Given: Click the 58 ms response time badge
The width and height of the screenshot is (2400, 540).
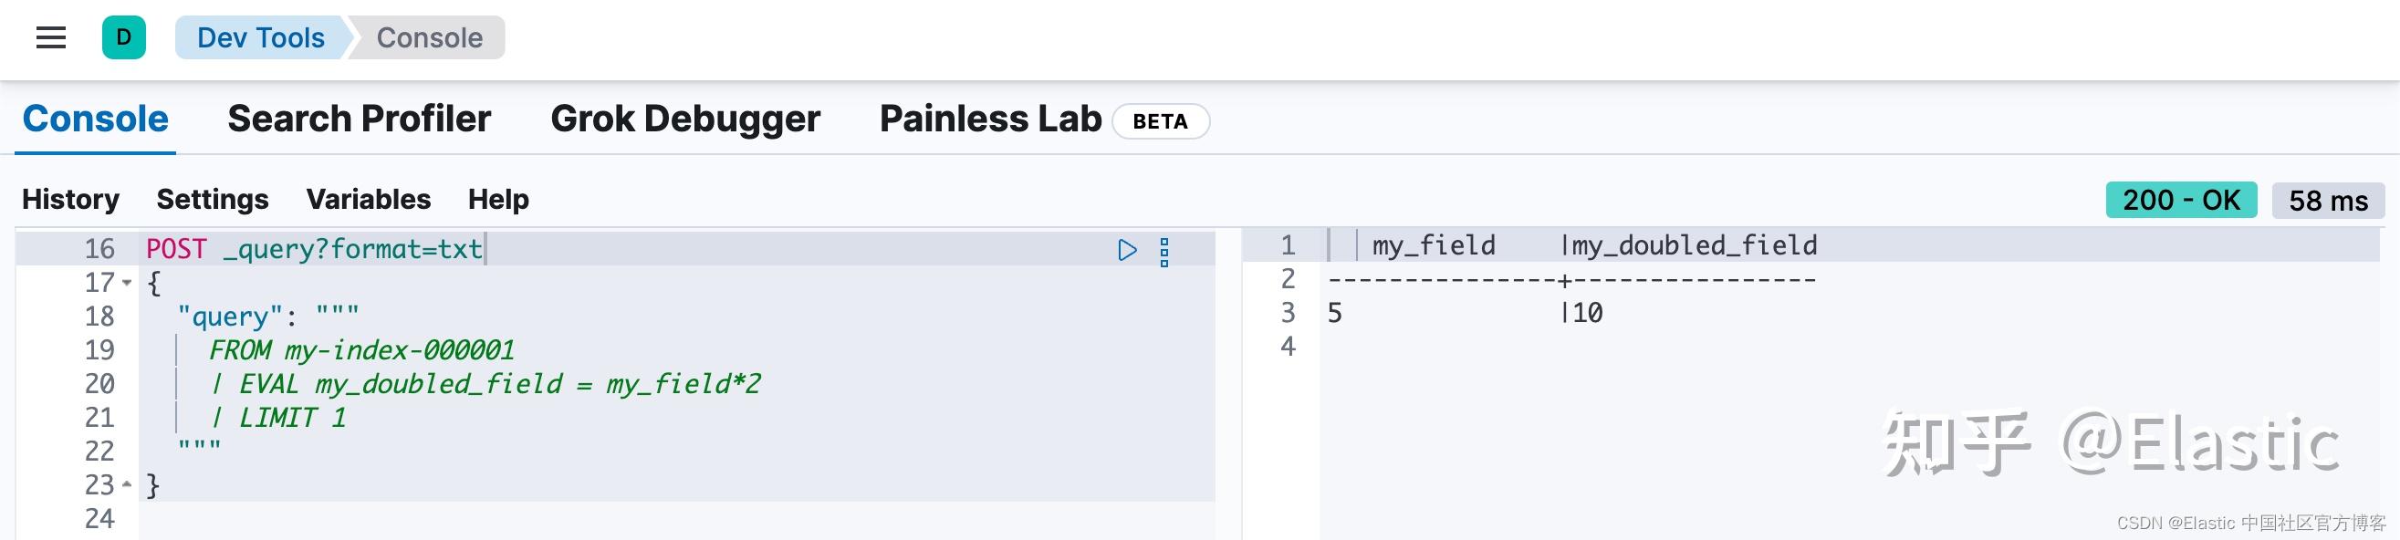Looking at the screenshot, I should 2327,201.
